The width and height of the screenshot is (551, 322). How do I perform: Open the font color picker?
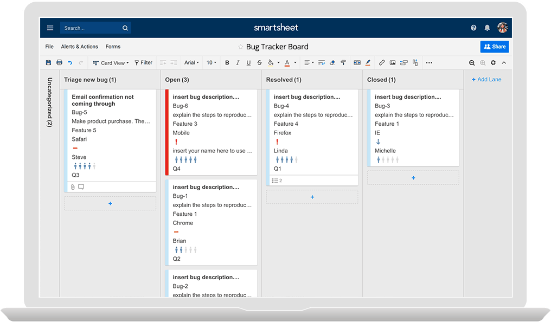(288, 63)
